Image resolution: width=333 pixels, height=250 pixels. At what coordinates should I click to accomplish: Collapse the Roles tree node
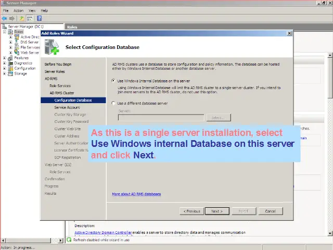coord(5,32)
